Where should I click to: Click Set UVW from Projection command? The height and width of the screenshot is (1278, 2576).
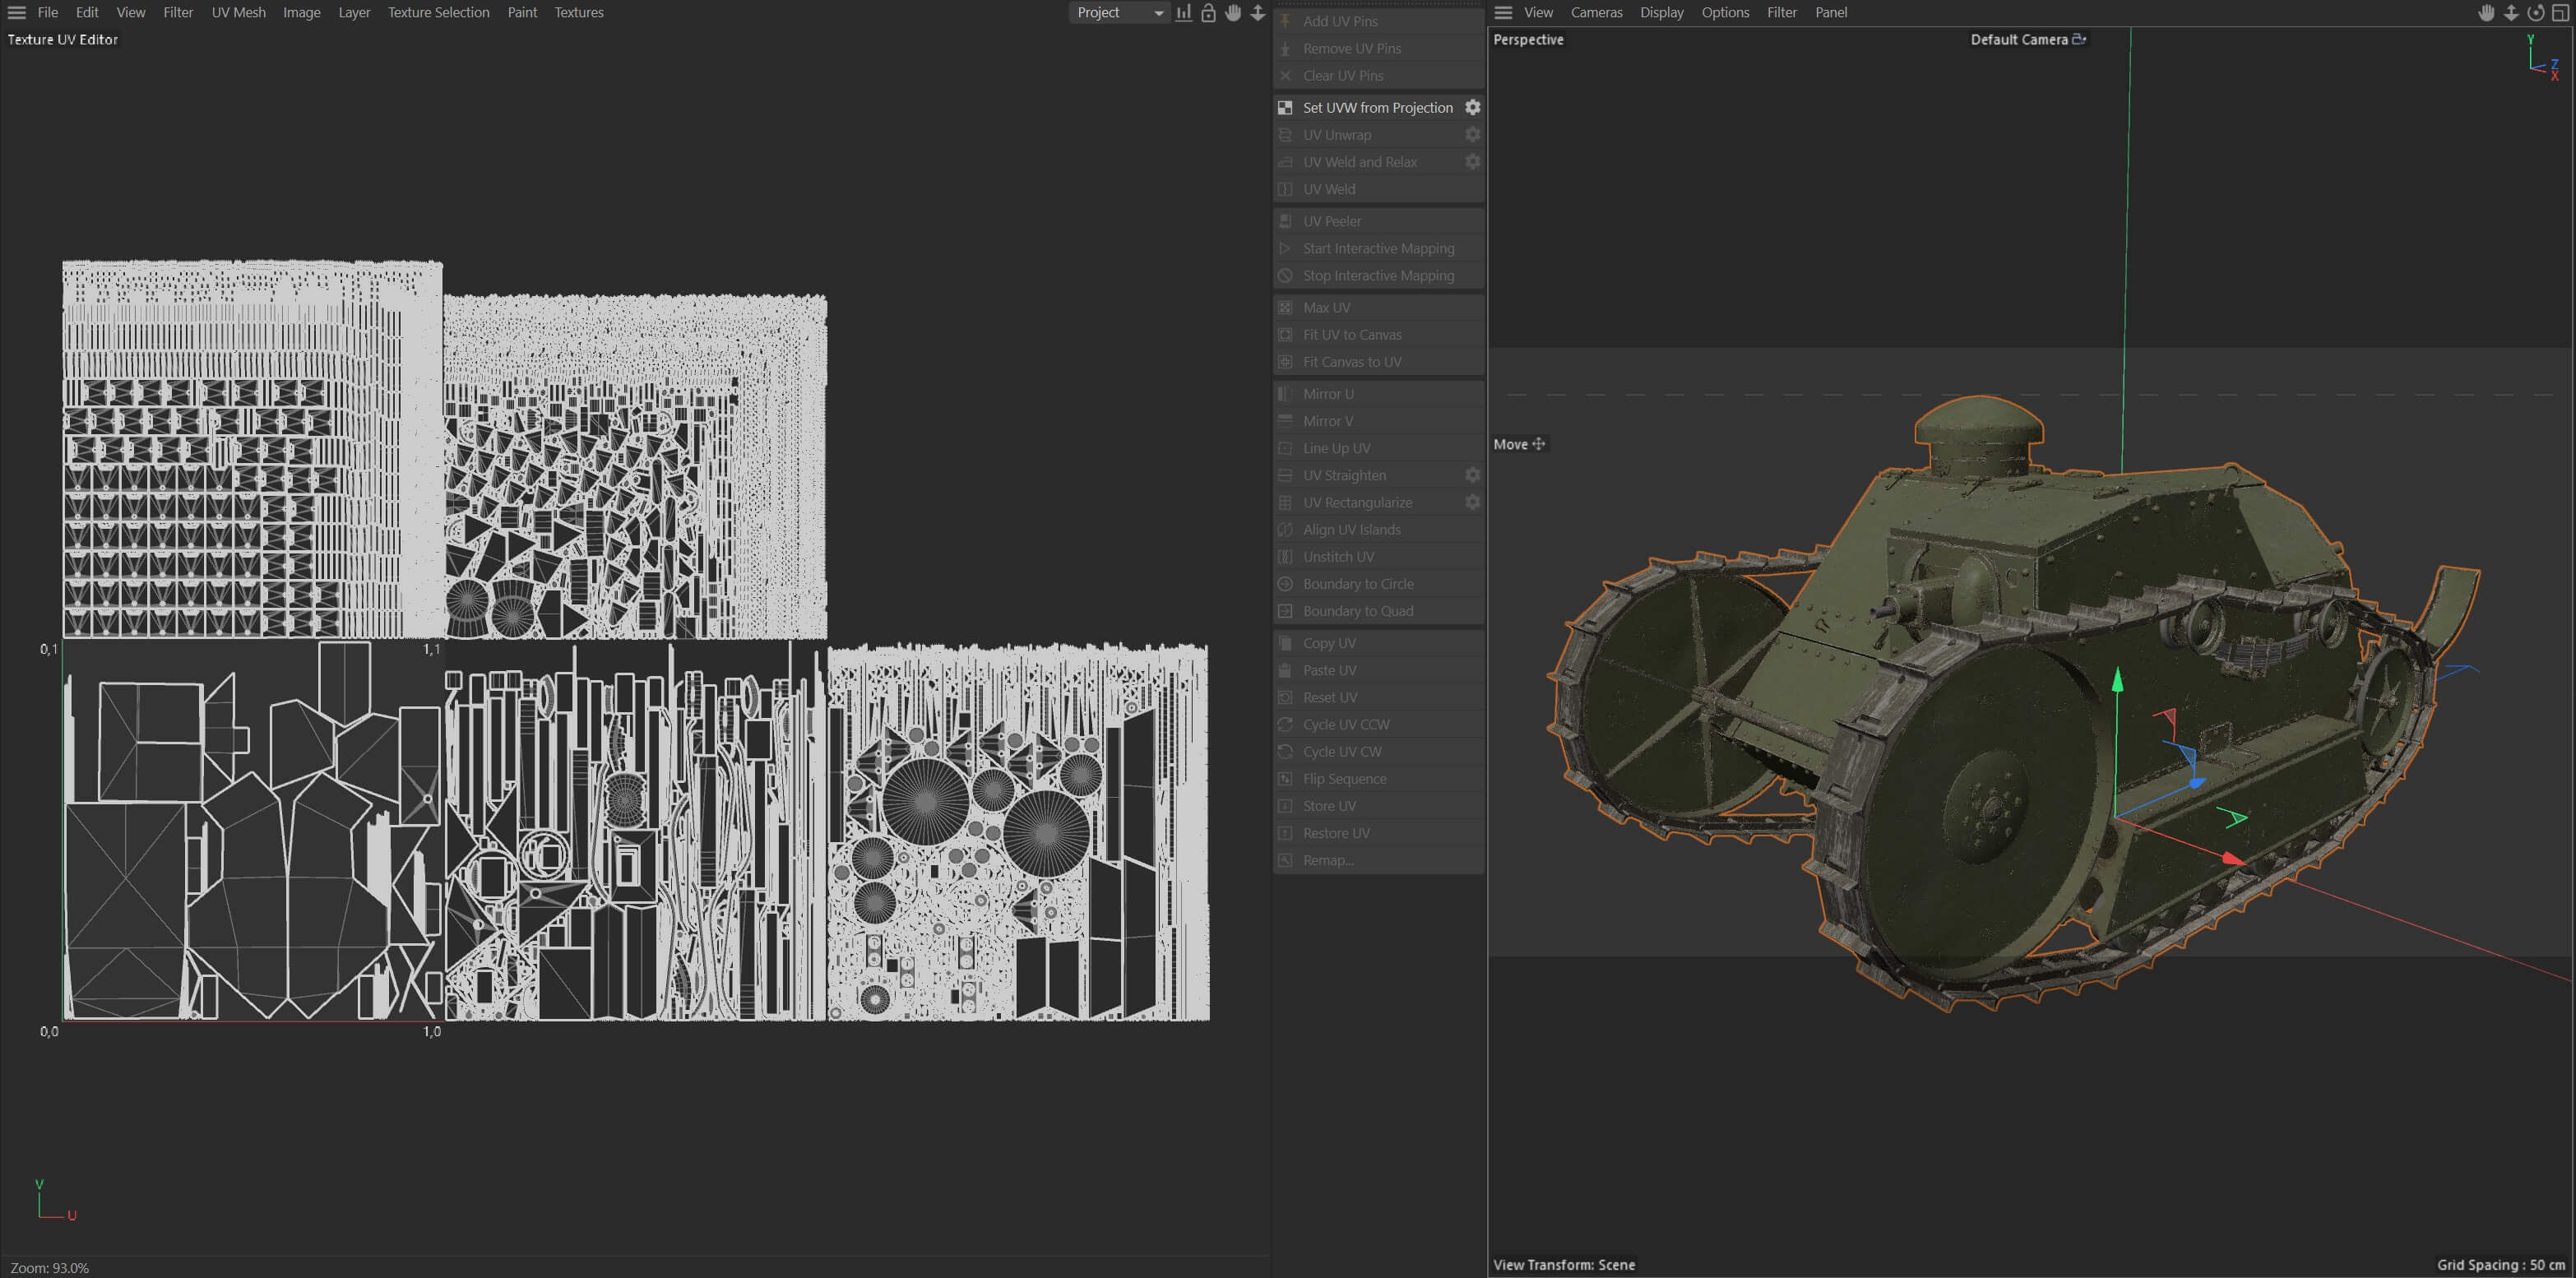click(1377, 107)
